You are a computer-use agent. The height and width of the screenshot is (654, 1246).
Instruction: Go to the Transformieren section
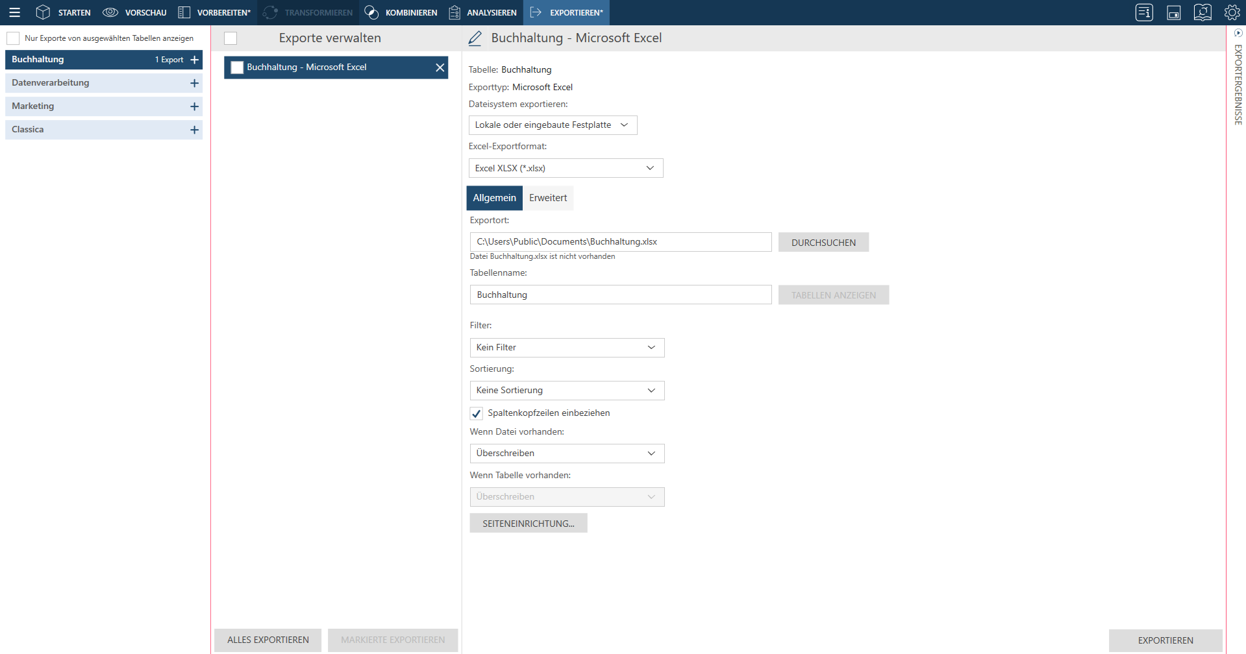tap(308, 12)
